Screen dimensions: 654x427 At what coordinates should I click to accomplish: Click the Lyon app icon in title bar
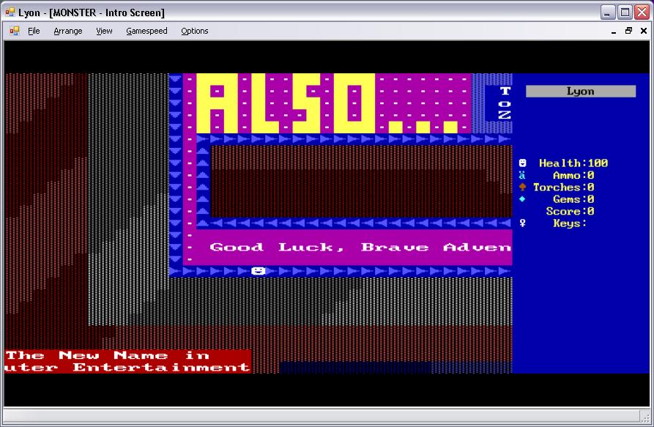click(x=10, y=12)
